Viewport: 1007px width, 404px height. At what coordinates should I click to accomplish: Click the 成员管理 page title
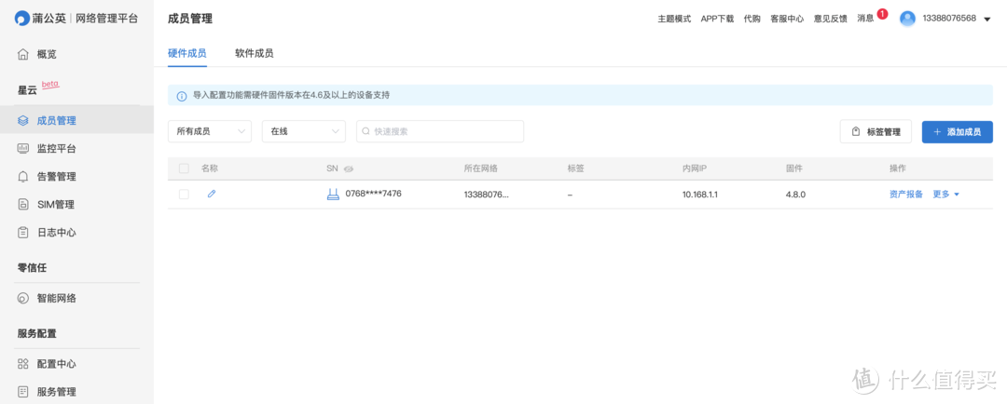[x=189, y=19]
